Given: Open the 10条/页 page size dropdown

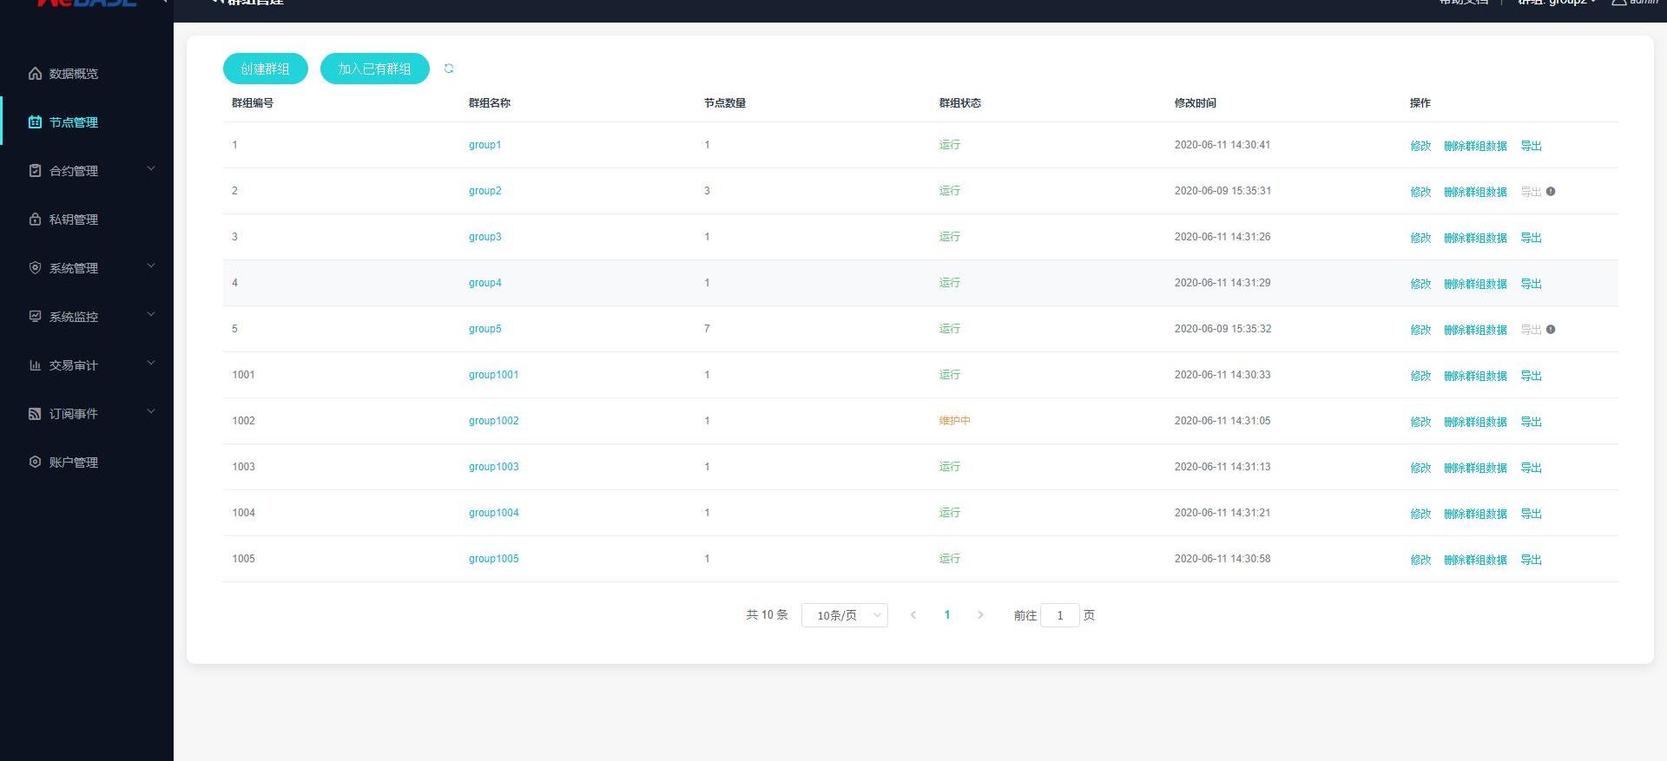Looking at the screenshot, I should point(844,615).
